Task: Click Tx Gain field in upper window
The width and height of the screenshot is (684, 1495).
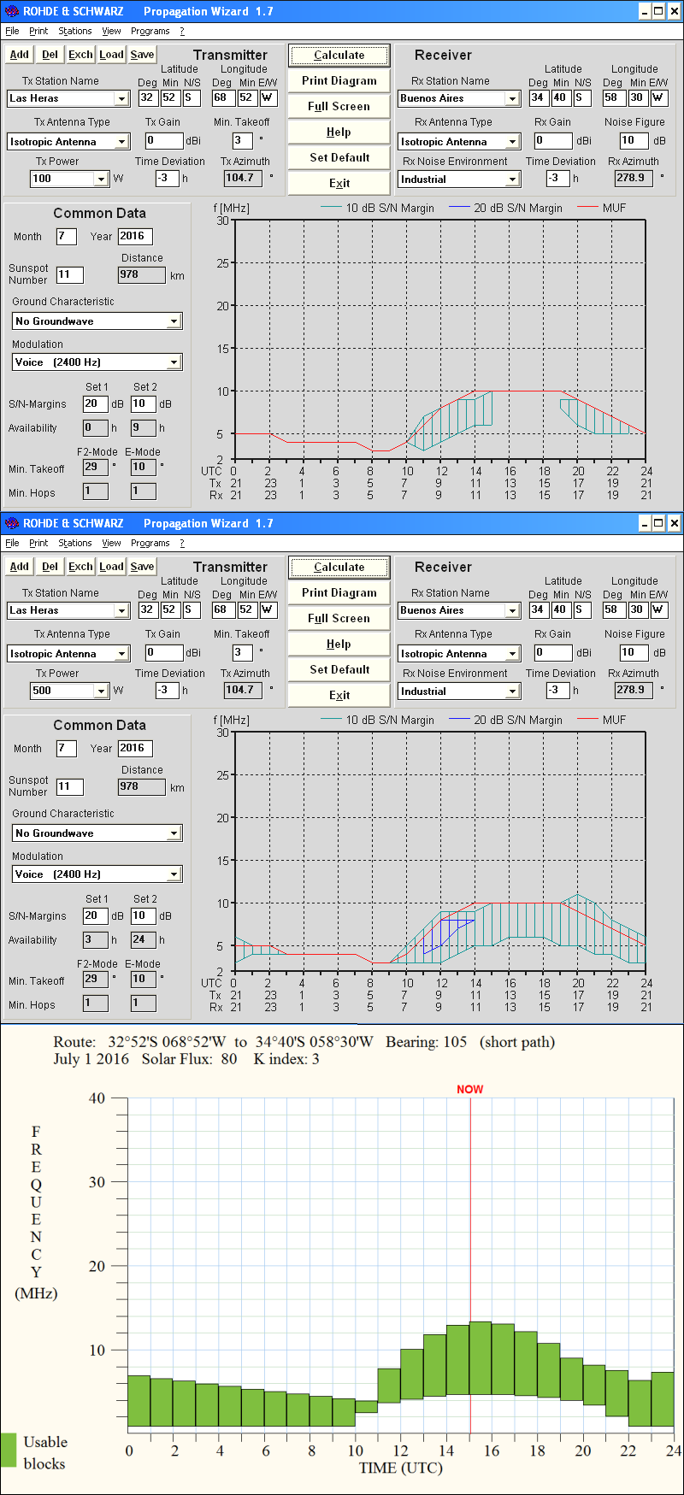Action: [x=164, y=140]
